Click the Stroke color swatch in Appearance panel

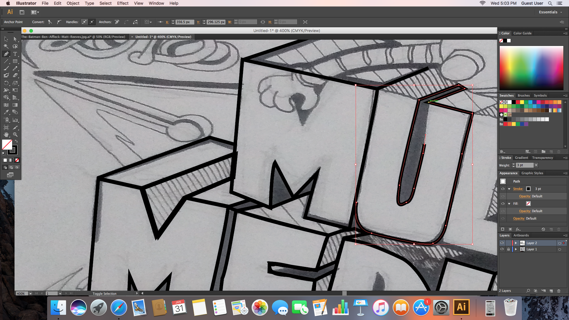528,189
